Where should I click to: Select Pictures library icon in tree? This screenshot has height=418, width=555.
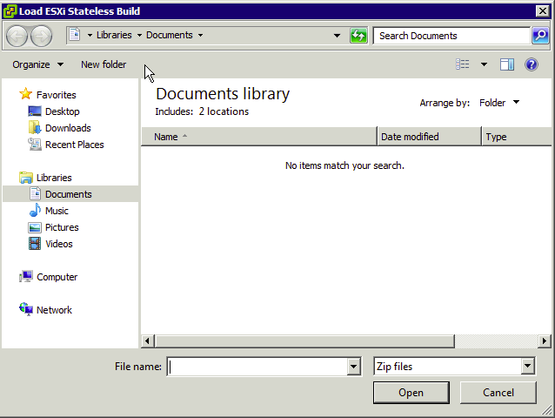point(34,227)
